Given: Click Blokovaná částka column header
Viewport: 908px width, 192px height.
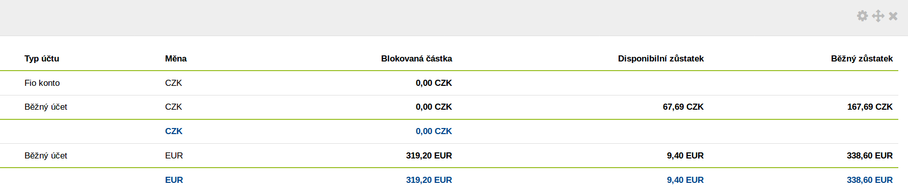Looking at the screenshot, I should tap(416, 58).
